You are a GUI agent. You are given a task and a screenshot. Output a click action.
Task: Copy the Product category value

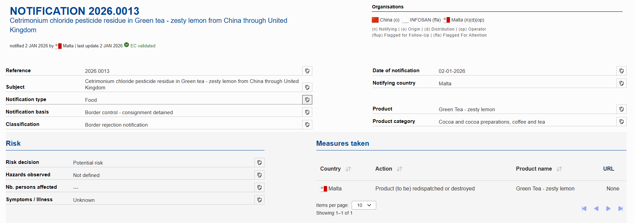pos(622,122)
